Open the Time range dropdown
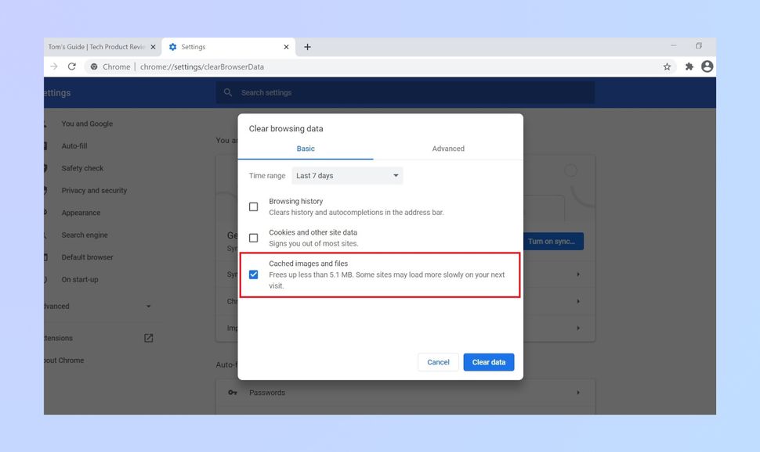This screenshot has width=760, height=452. click(x=347, y=175)
